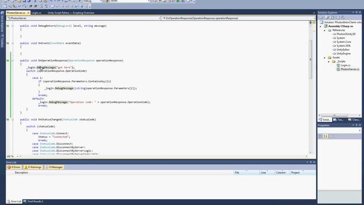The width and height of the screenshot is (364, 205).
Task: Select the System reference
Action: point(341,38)
